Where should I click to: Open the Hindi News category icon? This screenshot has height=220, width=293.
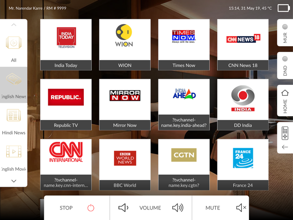[14, 115]
